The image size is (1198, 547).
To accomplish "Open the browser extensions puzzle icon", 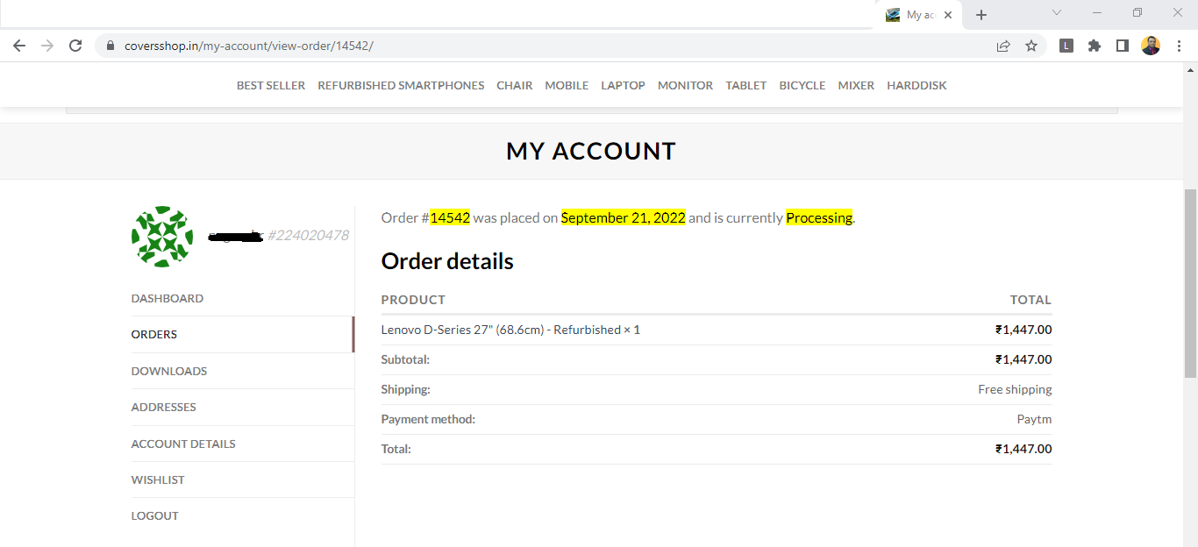I will (1094, 46).
